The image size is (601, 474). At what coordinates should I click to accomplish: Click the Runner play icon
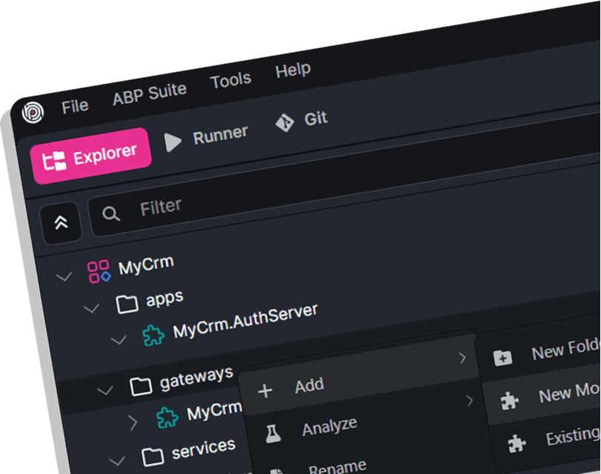(x=173, y=142)
